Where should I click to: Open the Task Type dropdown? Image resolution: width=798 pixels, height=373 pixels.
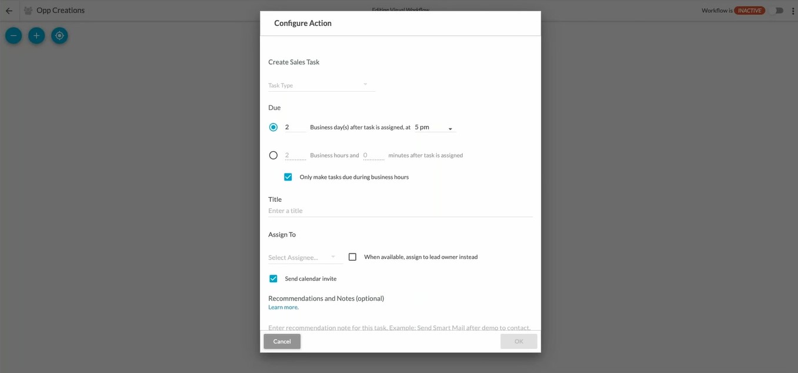tap(321, 85)
